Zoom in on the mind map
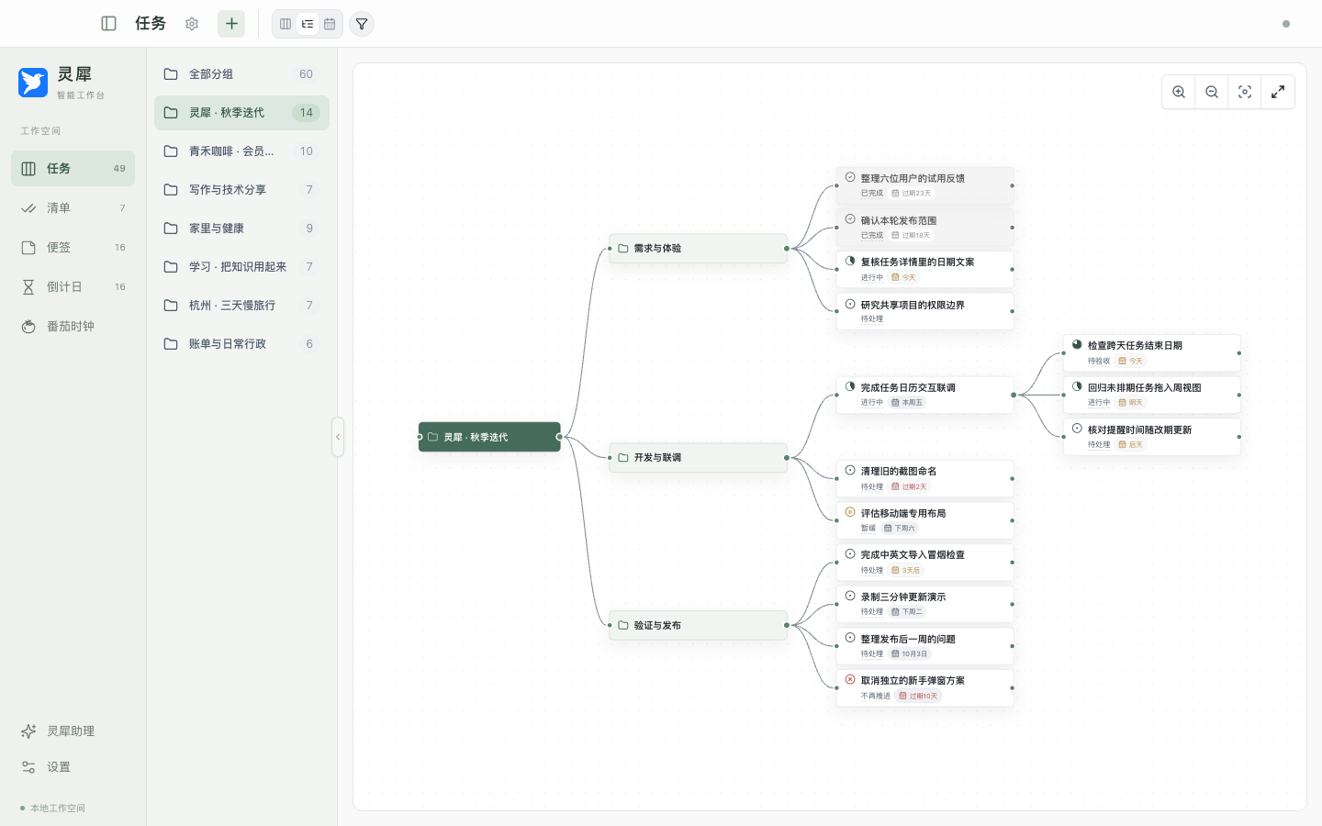1322x826 pixels. (x=1179, y=92)
